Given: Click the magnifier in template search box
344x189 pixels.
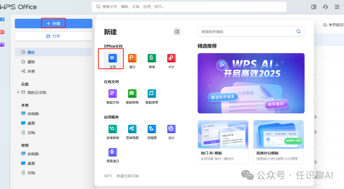Looking at the screenshot, I should click(x=298, y=31).
